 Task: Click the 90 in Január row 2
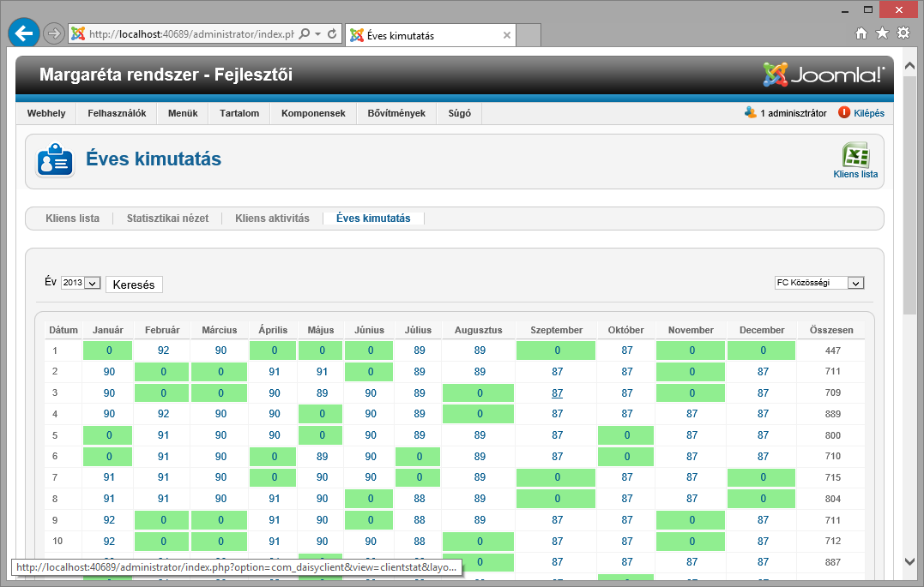click(x=109, y=372)
